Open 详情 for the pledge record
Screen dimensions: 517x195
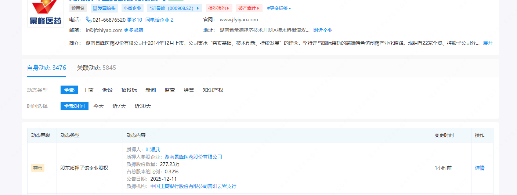click(x=480, y=168)
